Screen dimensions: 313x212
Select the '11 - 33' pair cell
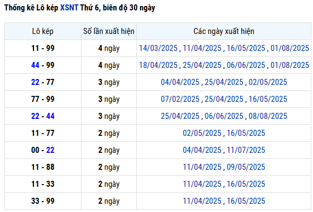point(43,184)
